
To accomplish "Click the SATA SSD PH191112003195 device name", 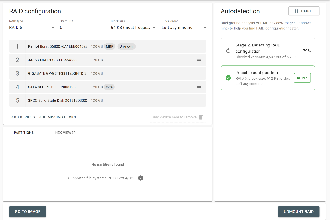I will click(52, 87).
